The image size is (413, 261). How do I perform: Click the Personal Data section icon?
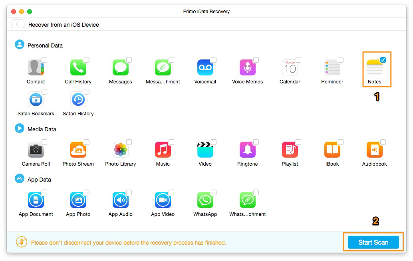point(20,44)
